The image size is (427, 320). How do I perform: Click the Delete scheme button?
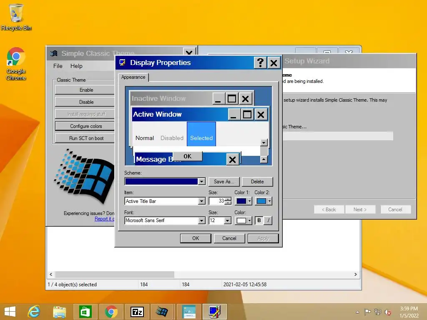[257, 182]
